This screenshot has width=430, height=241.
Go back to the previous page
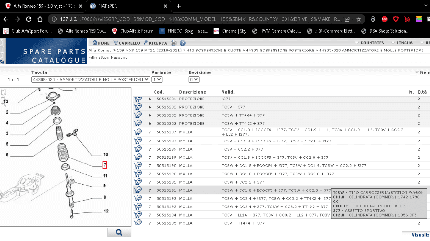[x=6, y=19]
